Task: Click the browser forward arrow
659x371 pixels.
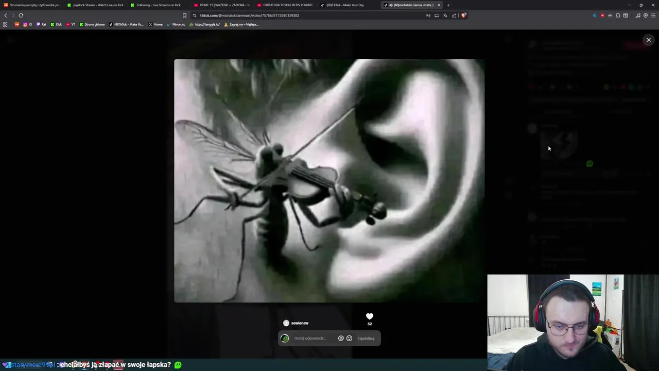Action: (13, 15)
